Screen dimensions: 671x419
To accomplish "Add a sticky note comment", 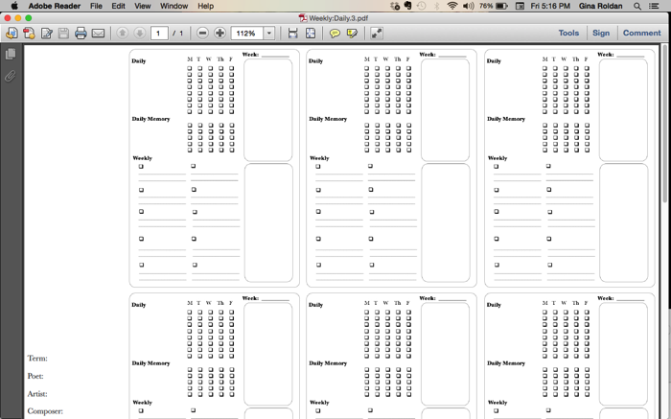I will coord(335,33).
